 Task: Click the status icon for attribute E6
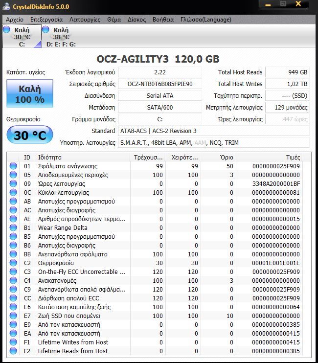[x=13, y=307]
